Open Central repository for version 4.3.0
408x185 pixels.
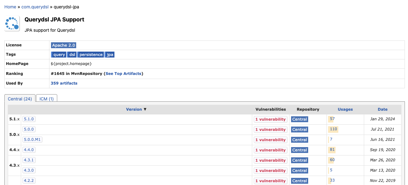pyautogui.click(x=299, y=171)
